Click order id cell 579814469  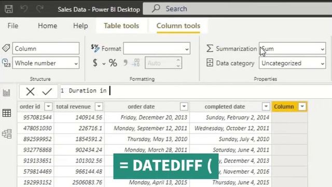tap(36, 171)
